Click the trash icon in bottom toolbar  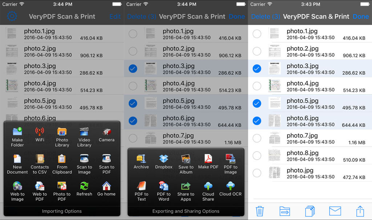point(260,211)
